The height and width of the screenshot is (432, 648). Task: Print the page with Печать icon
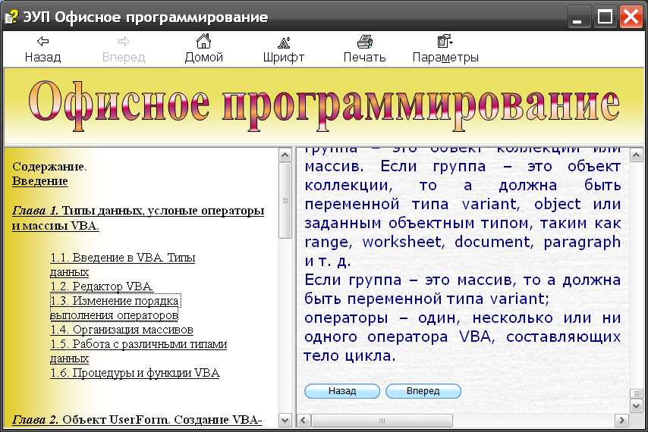364,42
